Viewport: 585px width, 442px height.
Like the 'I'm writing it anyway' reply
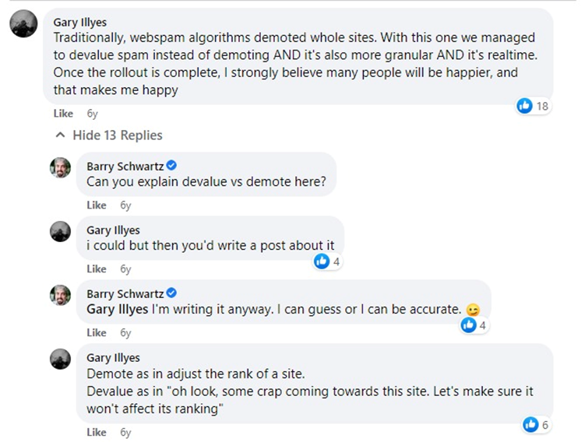pyautogui.click(x=97, y=333)
